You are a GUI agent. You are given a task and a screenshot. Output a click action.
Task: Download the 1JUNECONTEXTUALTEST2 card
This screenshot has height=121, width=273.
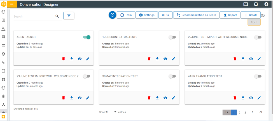pyautogui.click(x=157, y=59)
